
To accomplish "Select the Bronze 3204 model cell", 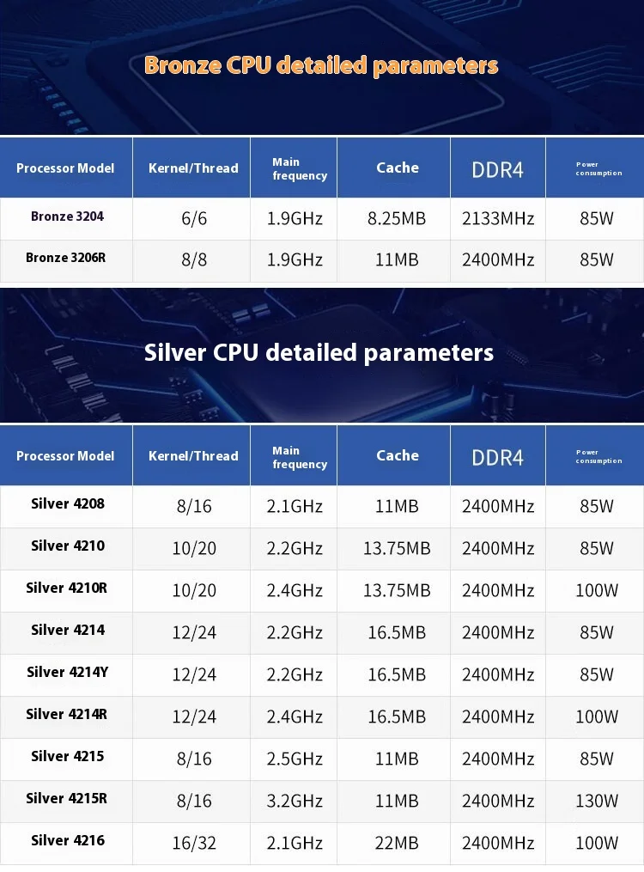I will click(x=67, y=216).
